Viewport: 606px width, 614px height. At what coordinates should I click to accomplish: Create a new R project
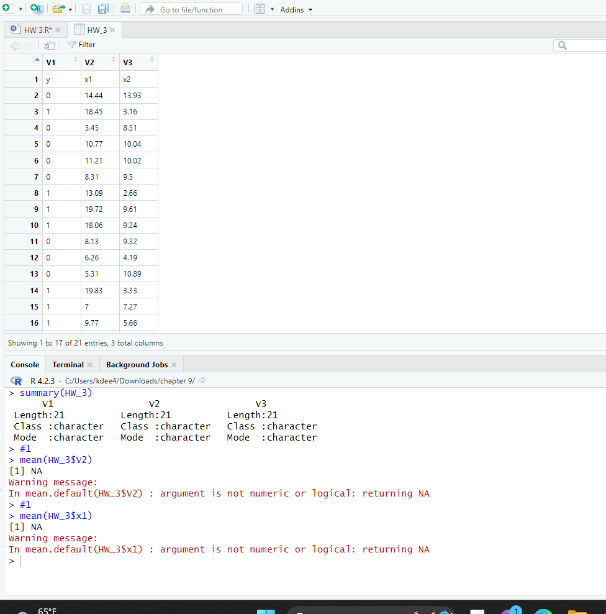37,9
